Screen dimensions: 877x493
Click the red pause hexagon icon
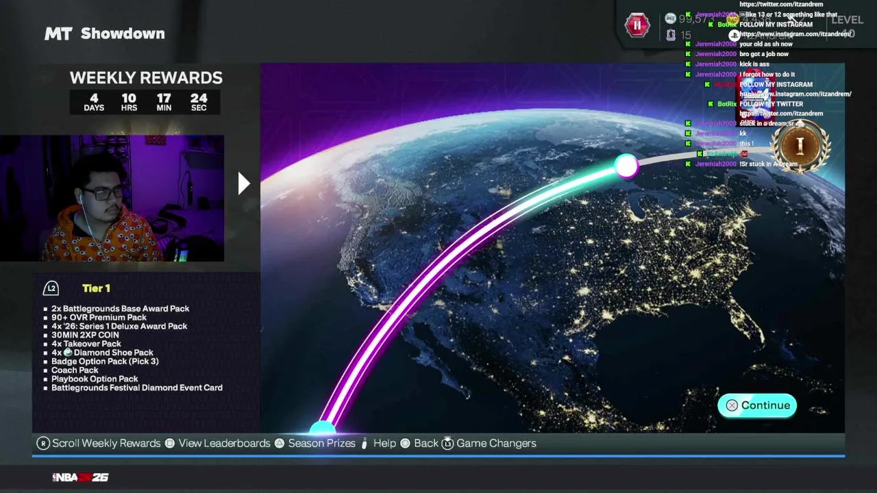click(x=637, y=25)
